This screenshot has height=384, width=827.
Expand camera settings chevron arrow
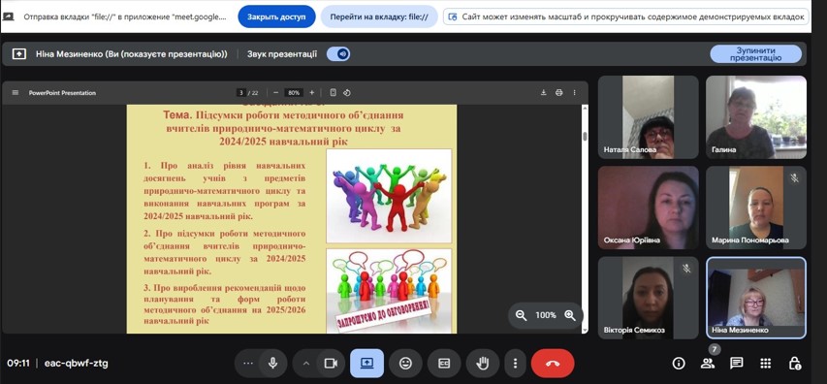click(x=306, y=364)
